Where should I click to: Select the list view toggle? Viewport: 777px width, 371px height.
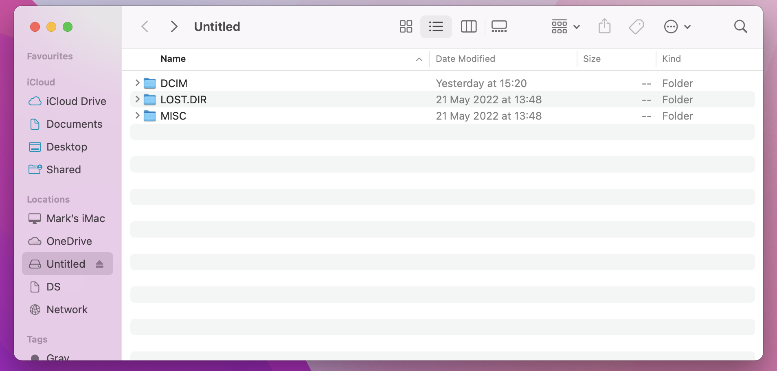[436, 27]
